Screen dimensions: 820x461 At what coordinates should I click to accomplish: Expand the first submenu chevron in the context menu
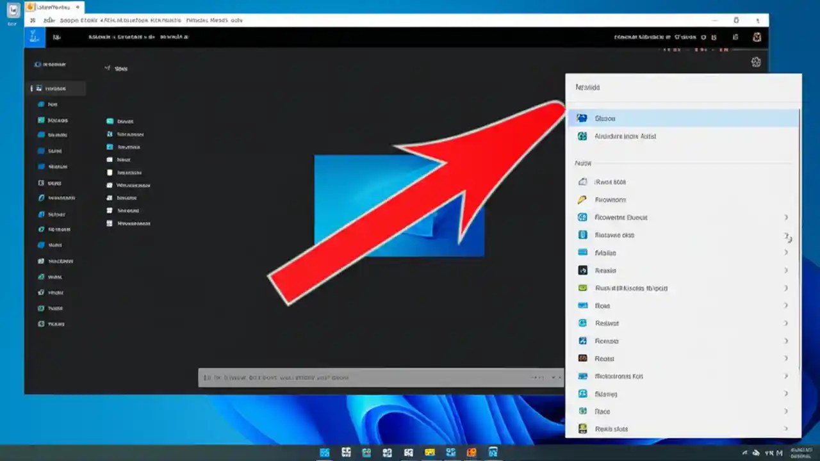(786, 217)
